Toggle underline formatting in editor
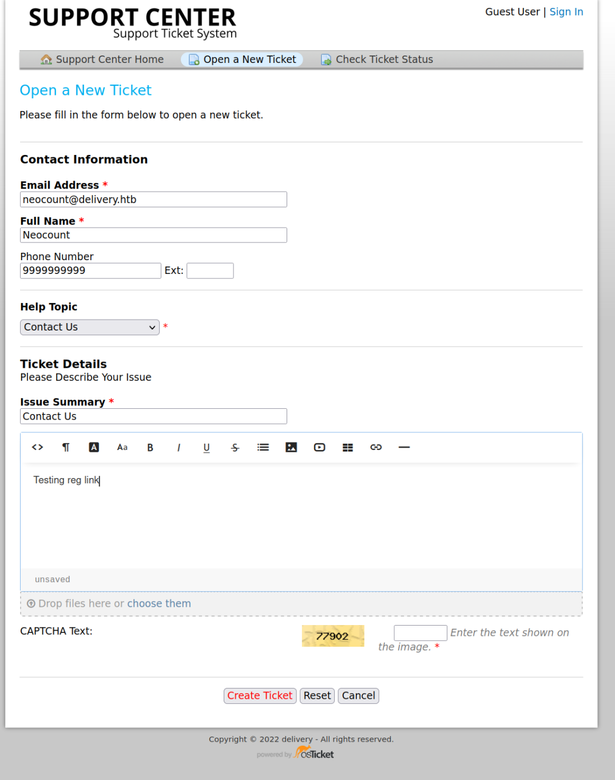The width and height of the screenshot is (615, 780). pyautogui.click(x=207, y=447)
